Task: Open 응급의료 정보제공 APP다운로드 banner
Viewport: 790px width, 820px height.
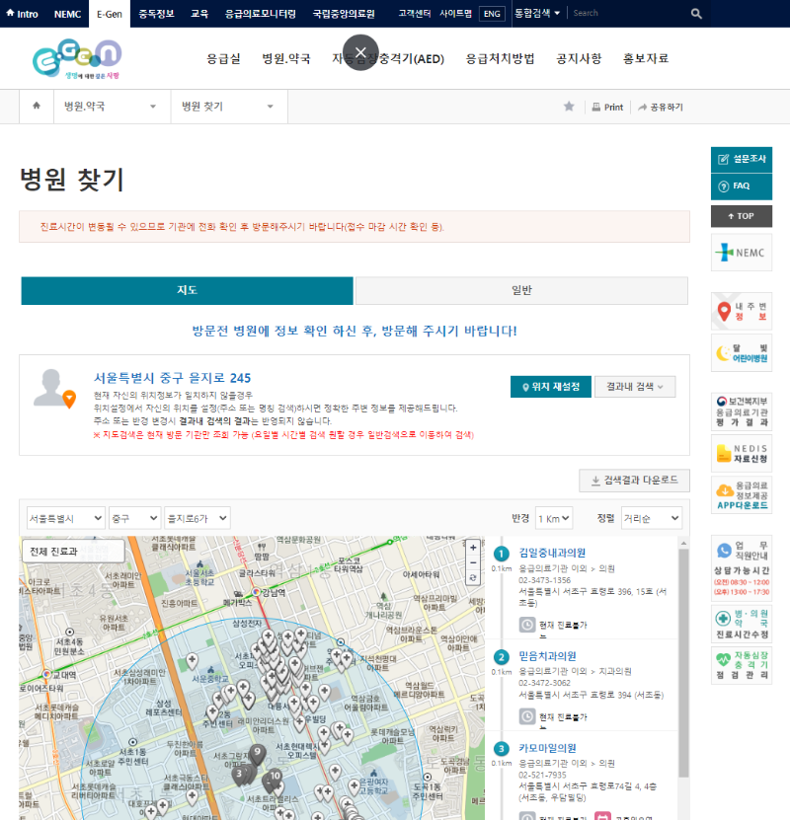Action: (742, 495)
